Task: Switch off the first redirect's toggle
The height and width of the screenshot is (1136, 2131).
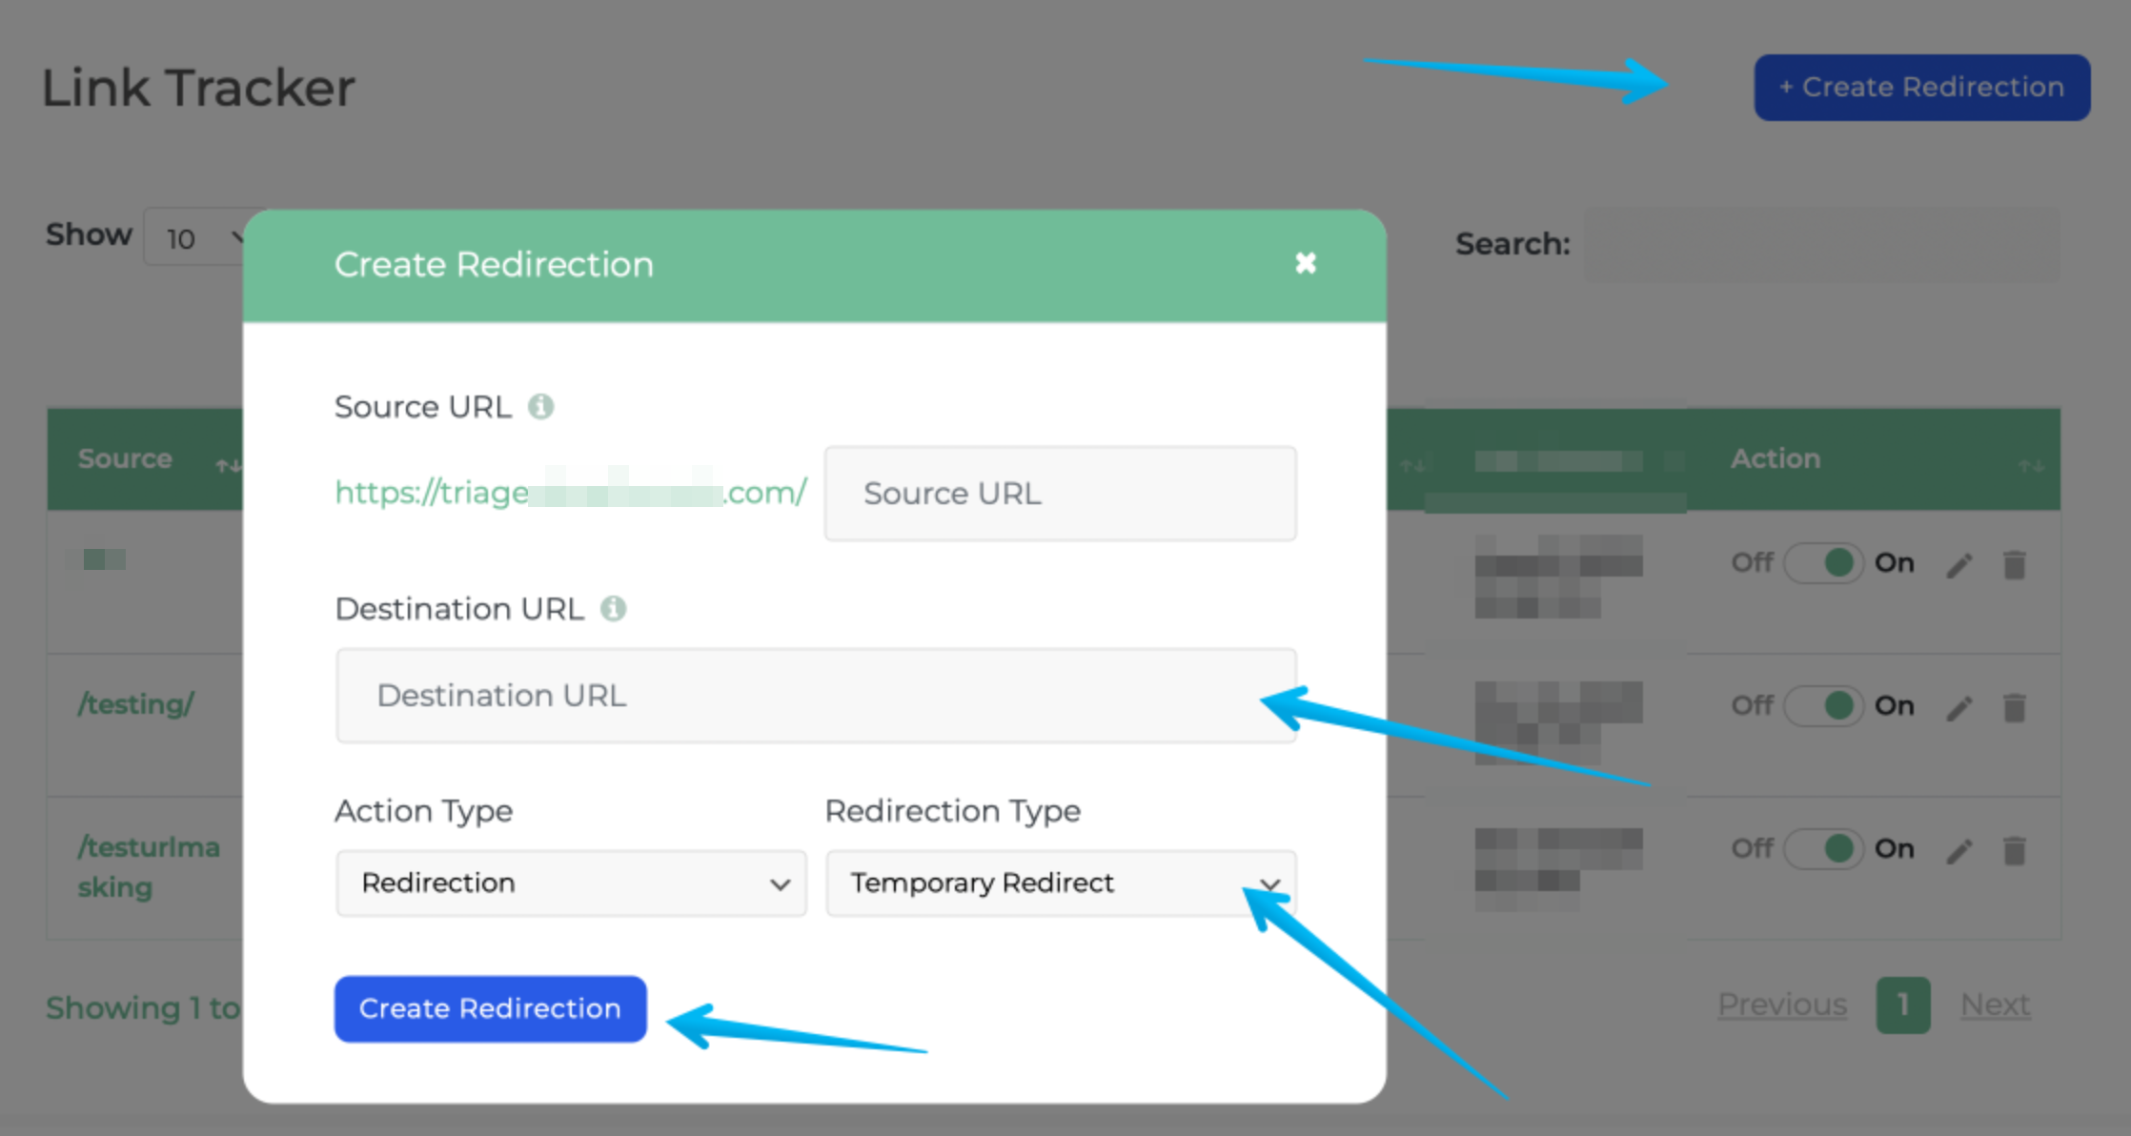Action: [1823, 563]
